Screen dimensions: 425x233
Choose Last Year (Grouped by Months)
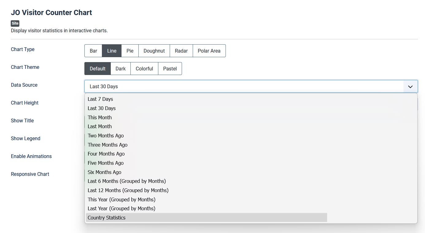(122, 208)
